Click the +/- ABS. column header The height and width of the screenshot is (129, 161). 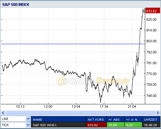pyautogui.click(x=116, y=119)
